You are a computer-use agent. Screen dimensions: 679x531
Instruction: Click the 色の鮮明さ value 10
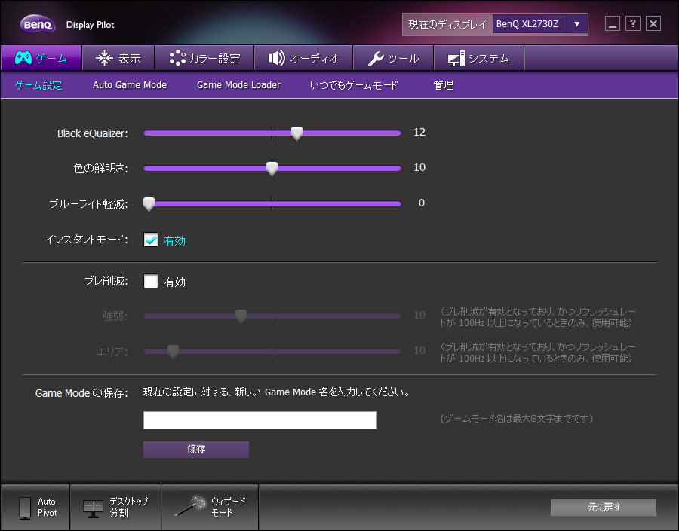419,168
